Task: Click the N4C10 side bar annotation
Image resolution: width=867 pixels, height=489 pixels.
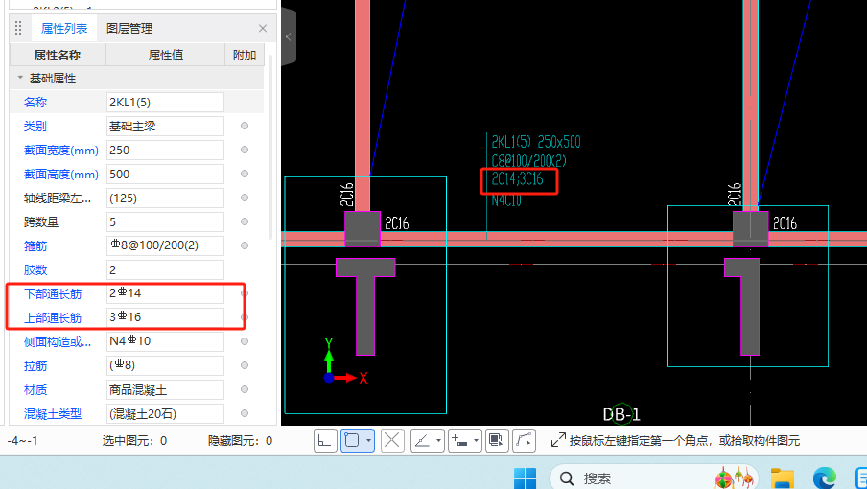Action: coord(506,200)
